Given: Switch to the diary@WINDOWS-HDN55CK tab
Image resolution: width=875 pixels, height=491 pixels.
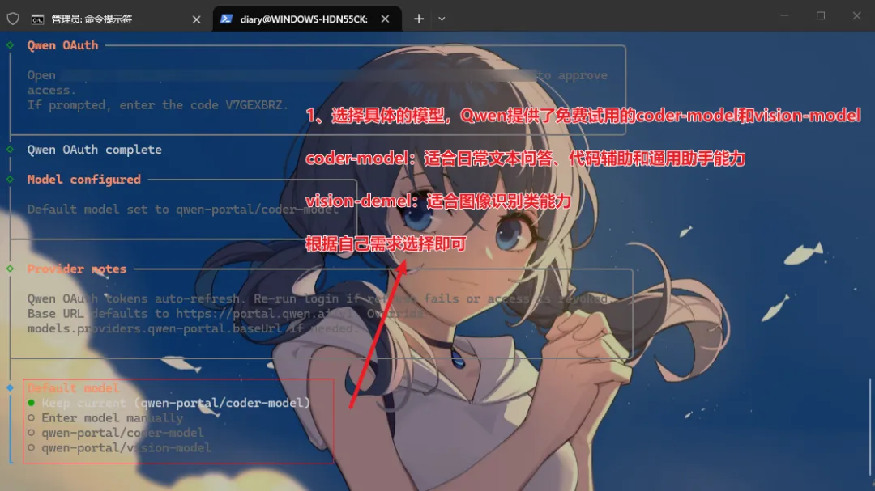Looking at the screenshot, I should pos(307,19).
